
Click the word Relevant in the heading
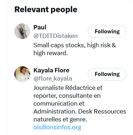pos(32,9)
